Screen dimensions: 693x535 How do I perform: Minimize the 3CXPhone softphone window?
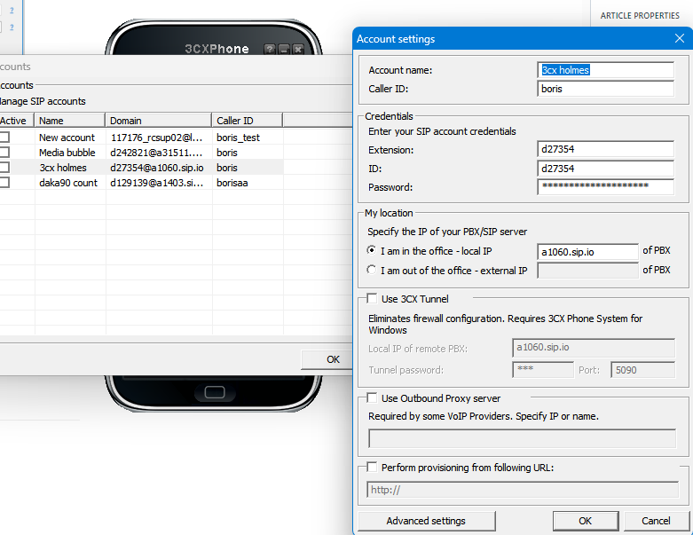284,49
